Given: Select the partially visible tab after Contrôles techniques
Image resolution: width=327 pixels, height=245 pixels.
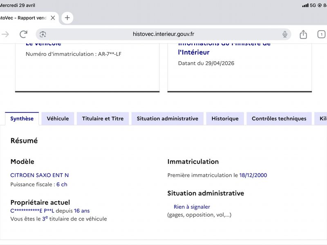Looking at the screenshot, I should [321, 118].
